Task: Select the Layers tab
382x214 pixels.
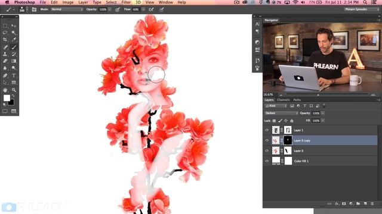Action: pyautogui.click(x=269, y=100)
